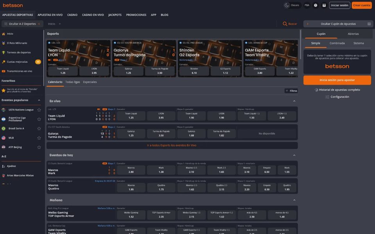Select the Sistema bet type tab
Image resolution: width=375 pixels, height=234 pixels.
[x=359, y=43]
